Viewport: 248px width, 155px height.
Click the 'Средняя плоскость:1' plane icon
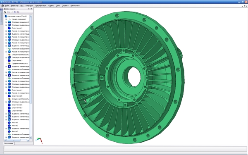tap(10, 63)
